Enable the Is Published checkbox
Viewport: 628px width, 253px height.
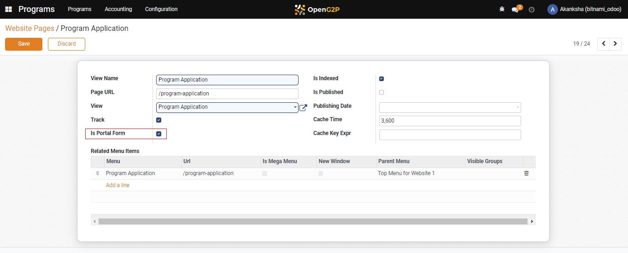[x=381, y=93]
